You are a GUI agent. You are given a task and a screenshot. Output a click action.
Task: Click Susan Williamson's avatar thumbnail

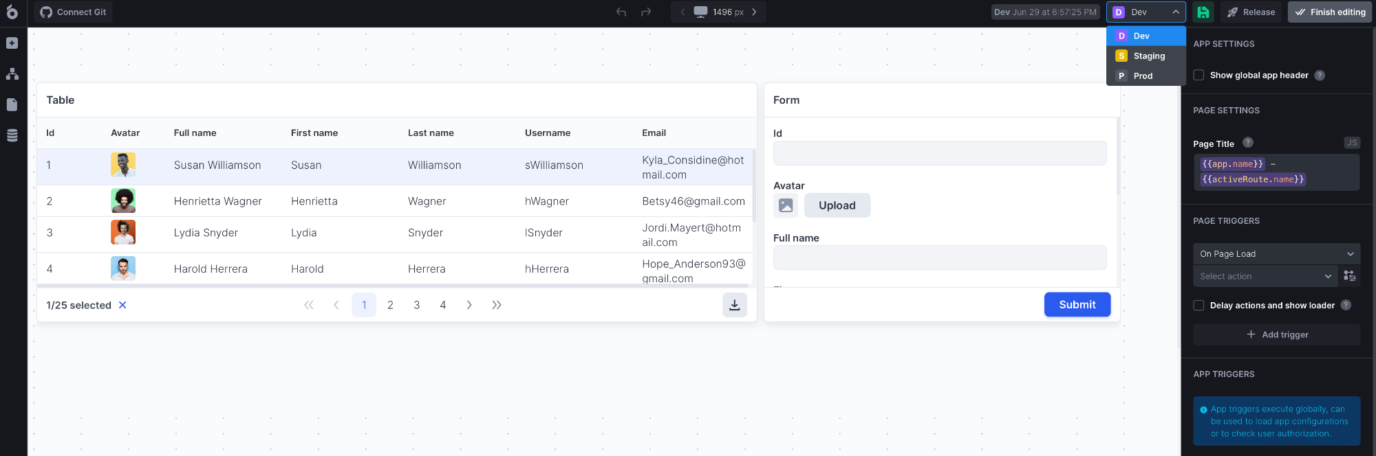(x=123, y=165)
